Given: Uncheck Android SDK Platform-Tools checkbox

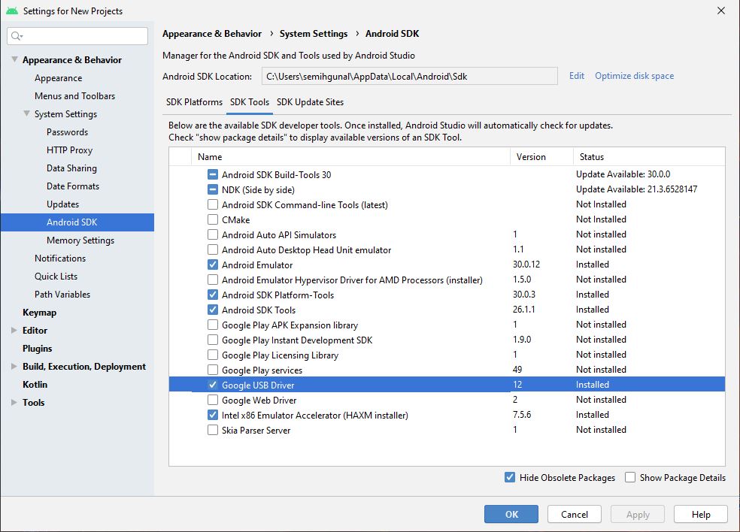Looking at the screenshot, I should click(x=213, y=295).
